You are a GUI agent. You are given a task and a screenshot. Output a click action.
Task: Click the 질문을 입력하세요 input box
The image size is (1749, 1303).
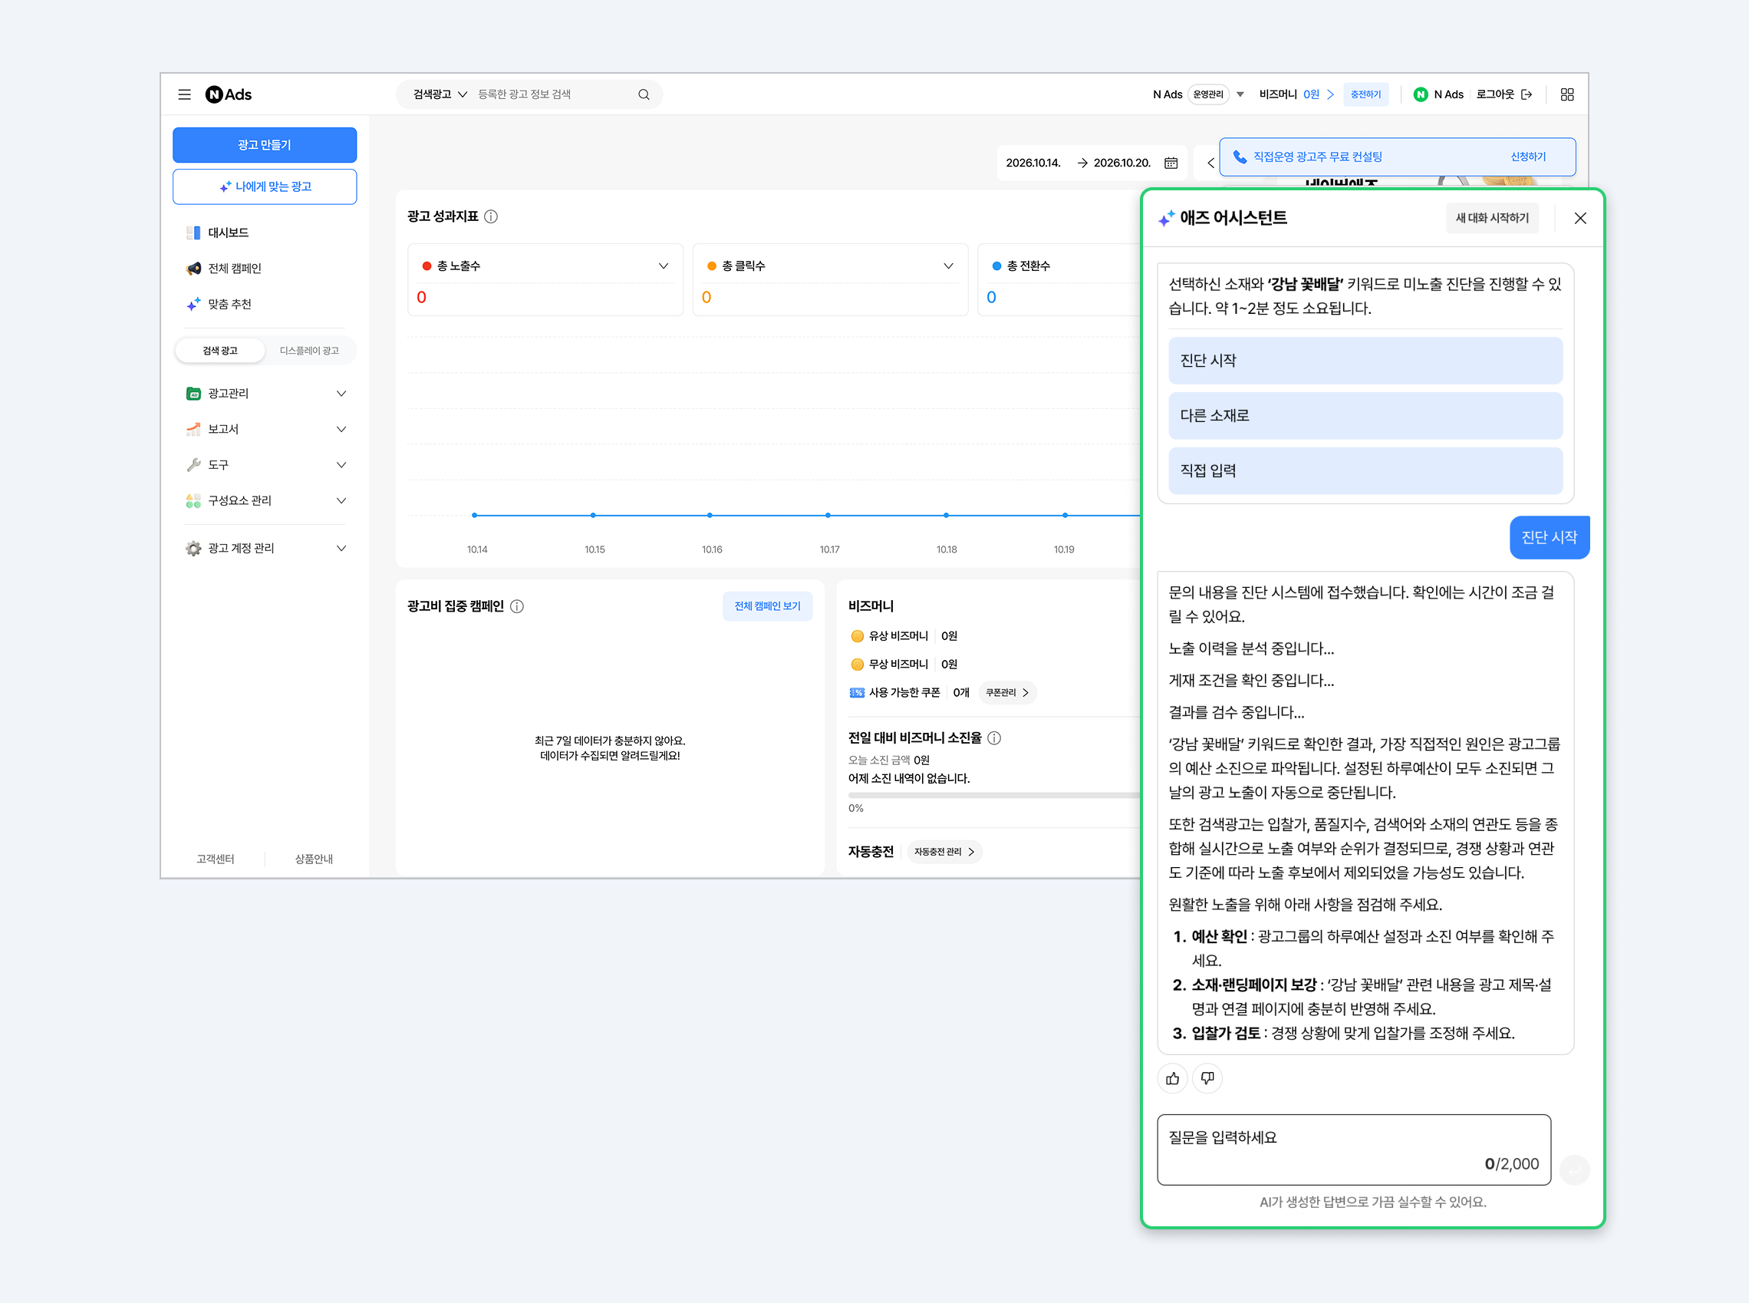pos(1353,1150)
